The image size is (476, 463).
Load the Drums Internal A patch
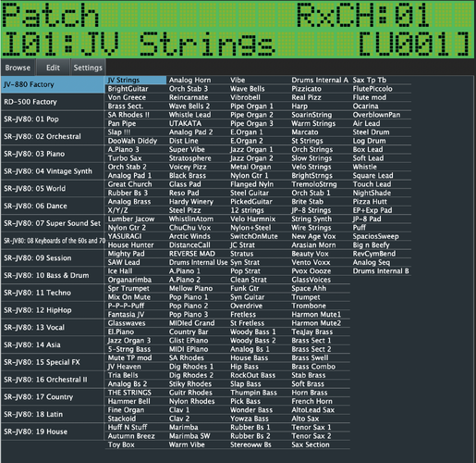pos(320,81)
